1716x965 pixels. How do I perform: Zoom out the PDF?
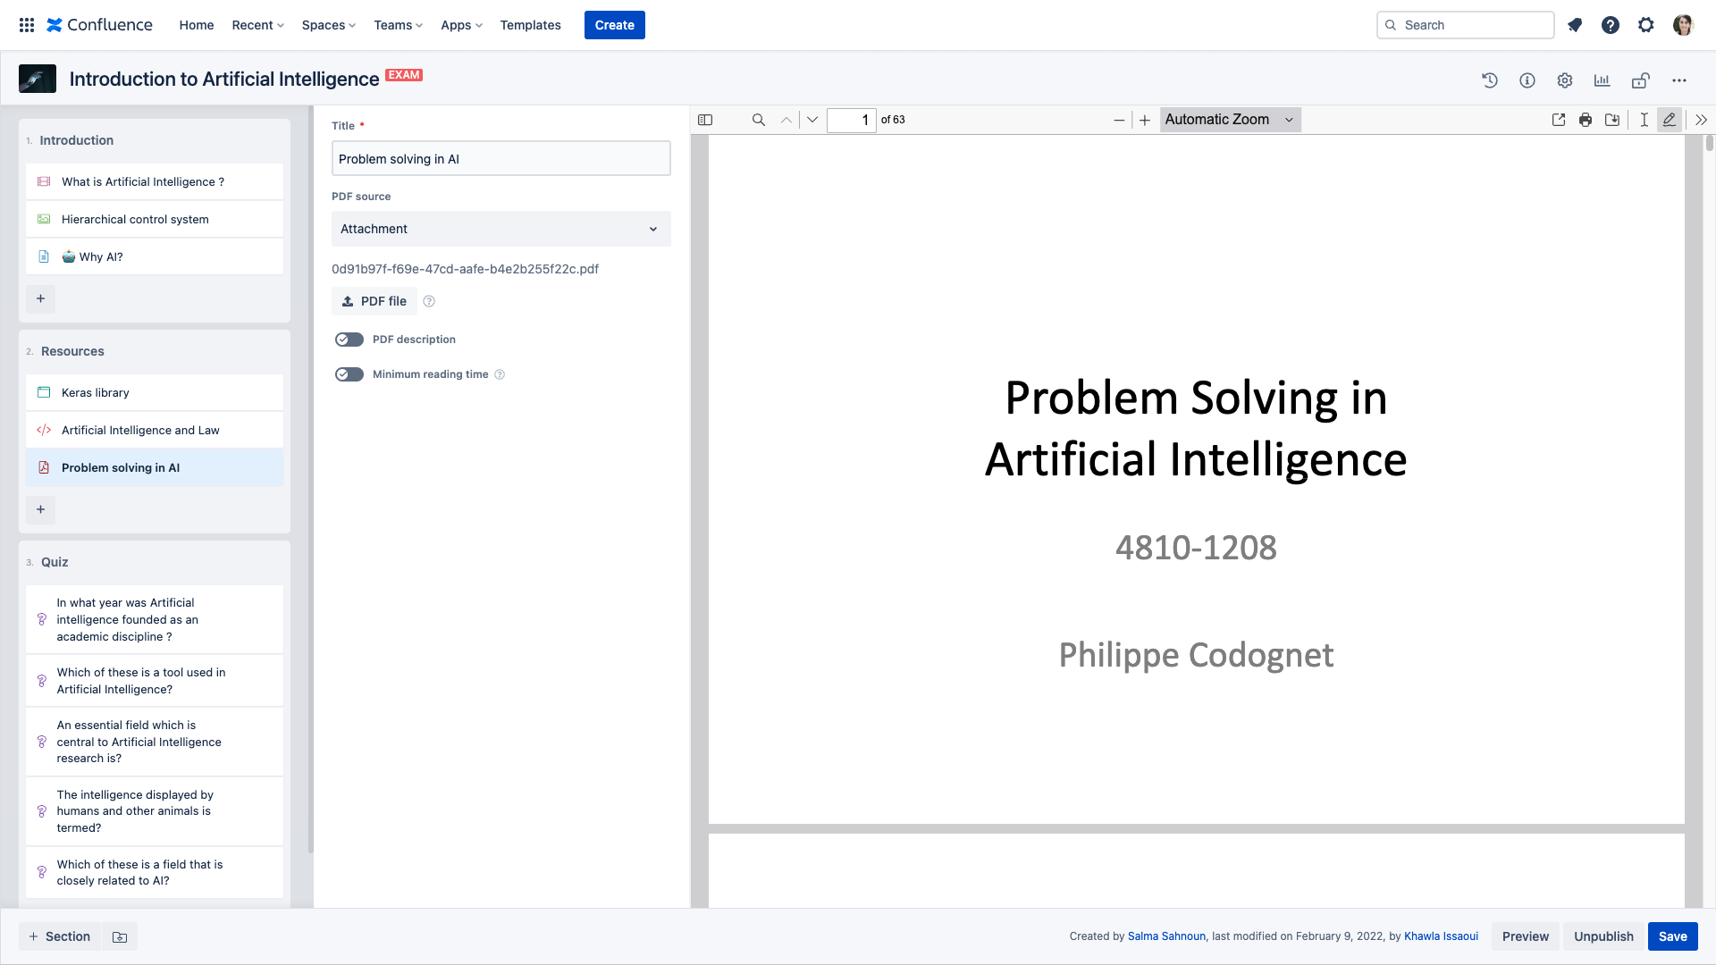(1119, 120)
